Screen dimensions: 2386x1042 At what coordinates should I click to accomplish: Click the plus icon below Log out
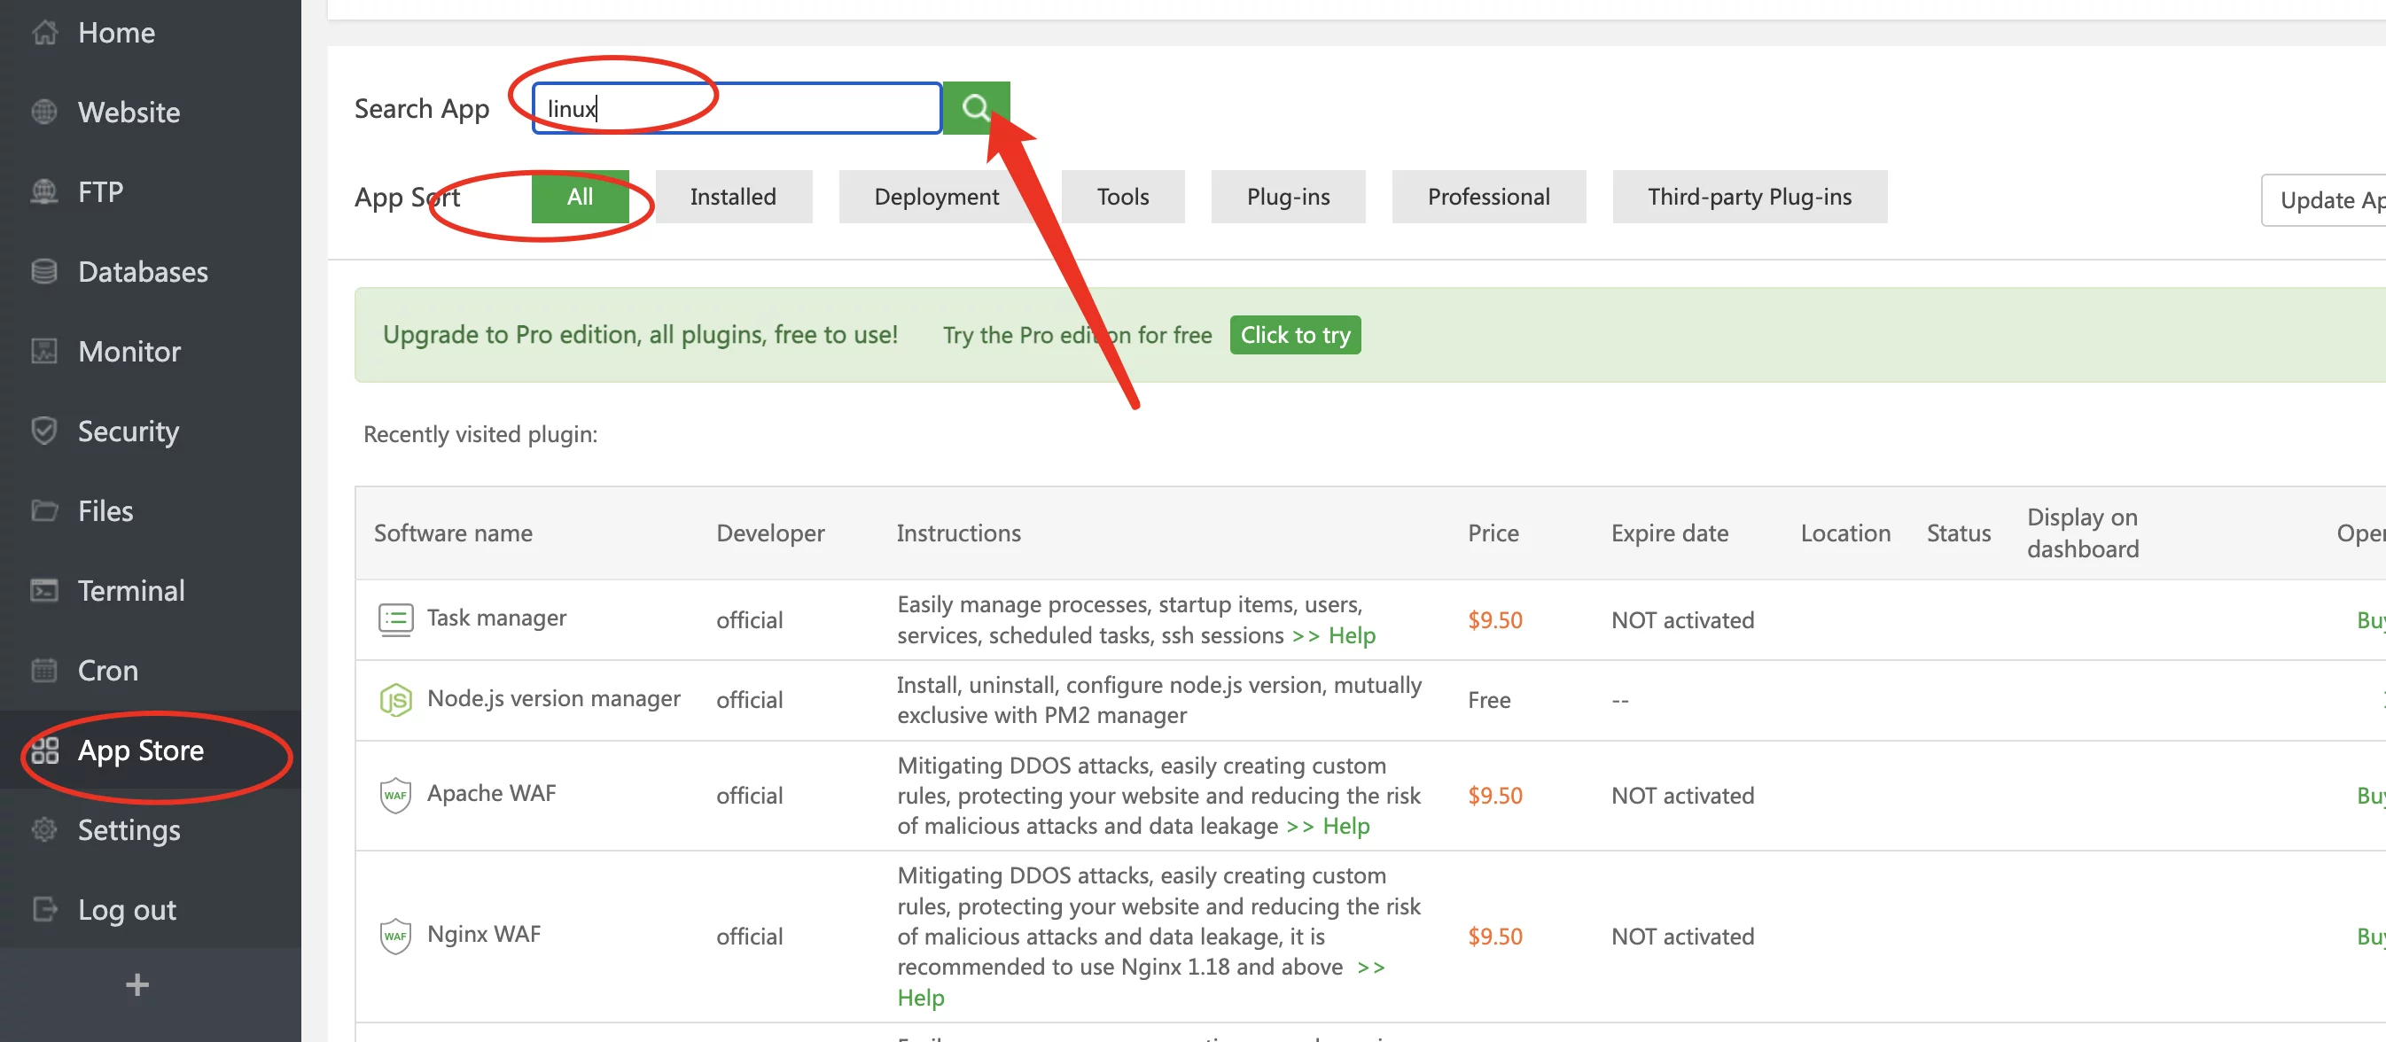137,984
